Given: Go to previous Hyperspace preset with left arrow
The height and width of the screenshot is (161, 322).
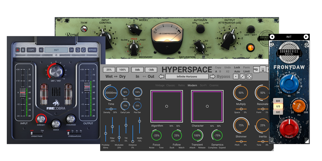Looking at the screenshot, I should pos(161,76).
